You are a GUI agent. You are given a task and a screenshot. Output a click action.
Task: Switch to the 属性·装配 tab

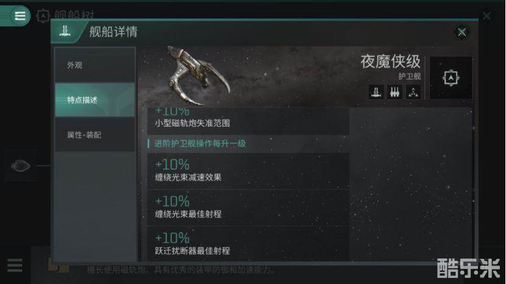coord(95,134)
